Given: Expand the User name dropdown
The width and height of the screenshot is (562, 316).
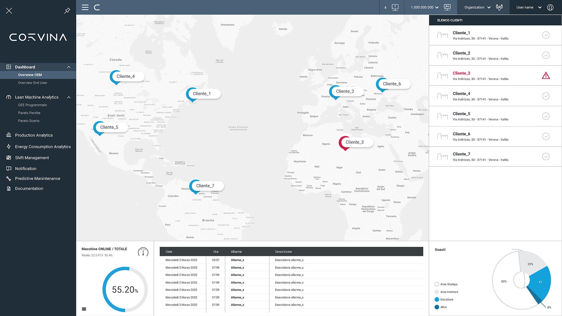Looking at the screenshot, I should click(528, 7).
